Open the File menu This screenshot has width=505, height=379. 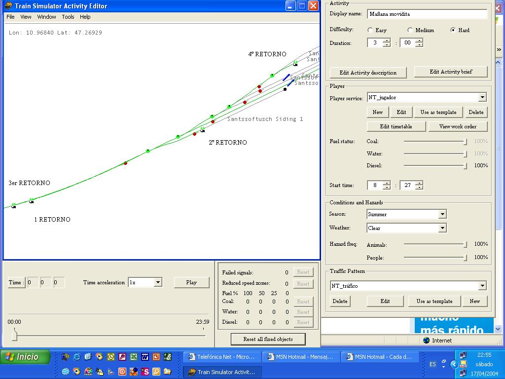(10, 17)
